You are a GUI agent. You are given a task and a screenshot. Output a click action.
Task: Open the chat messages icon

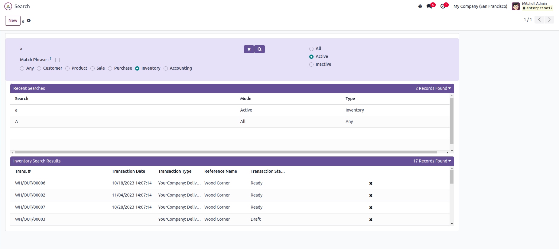coord(429,6)
